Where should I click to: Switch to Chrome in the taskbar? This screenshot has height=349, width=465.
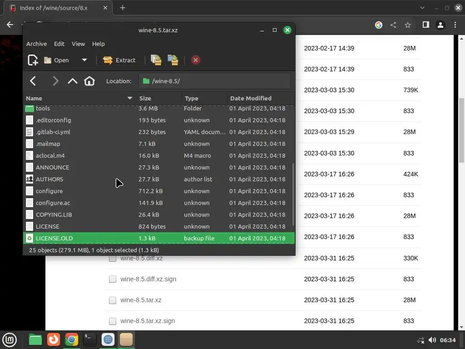(71, 339)
